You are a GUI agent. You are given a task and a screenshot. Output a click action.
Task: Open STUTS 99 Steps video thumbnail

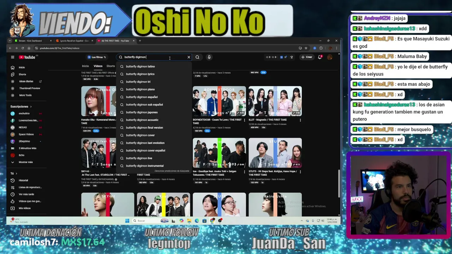pyautogui.click(x=275, y=153)
